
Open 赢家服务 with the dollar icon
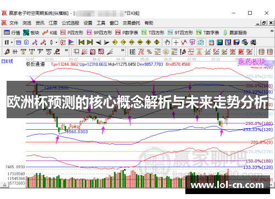point(235,32)
